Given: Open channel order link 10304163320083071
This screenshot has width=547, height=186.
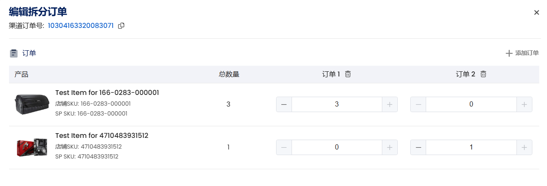Looking at the screenshot, I should pos(80,26).
